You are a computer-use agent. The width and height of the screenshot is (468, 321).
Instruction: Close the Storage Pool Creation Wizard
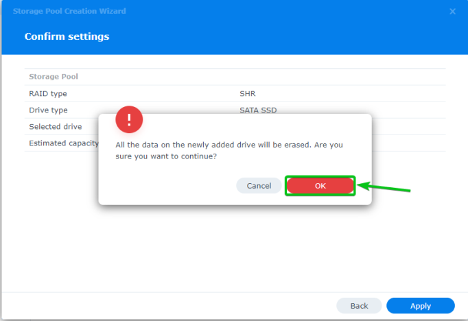coord(452,12)
